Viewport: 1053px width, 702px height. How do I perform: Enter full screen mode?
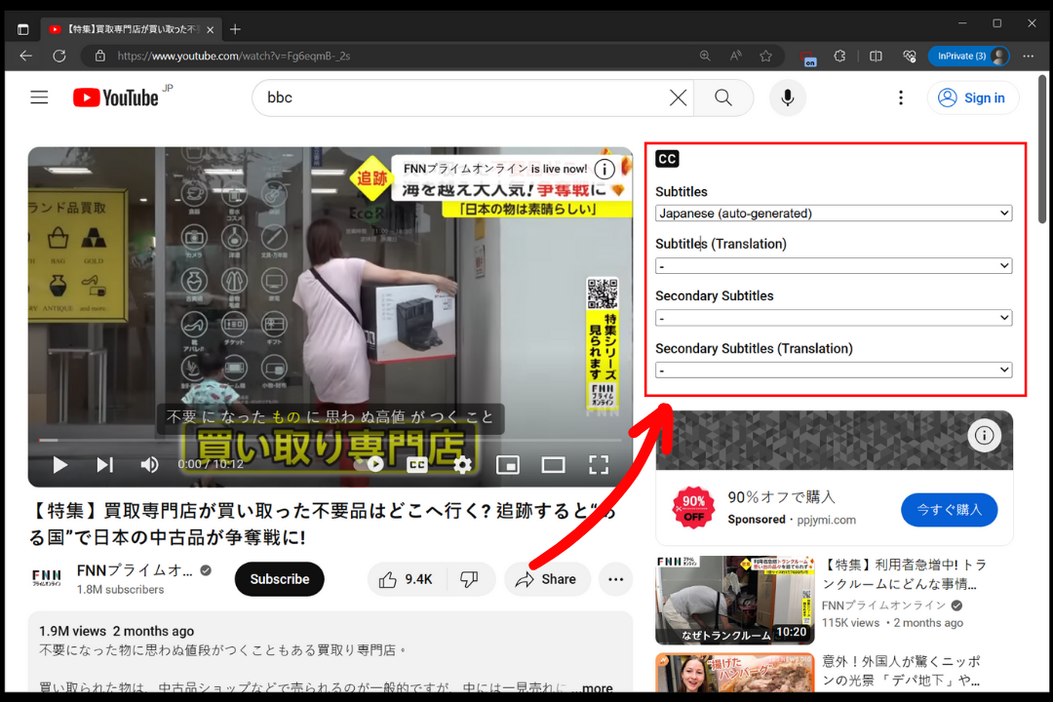click(599, 464)
